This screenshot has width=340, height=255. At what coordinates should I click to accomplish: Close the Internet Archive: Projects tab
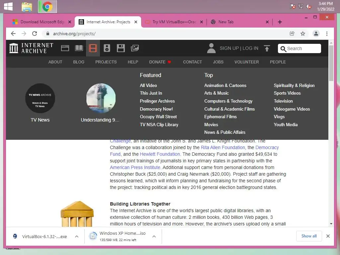click(136, 22)
